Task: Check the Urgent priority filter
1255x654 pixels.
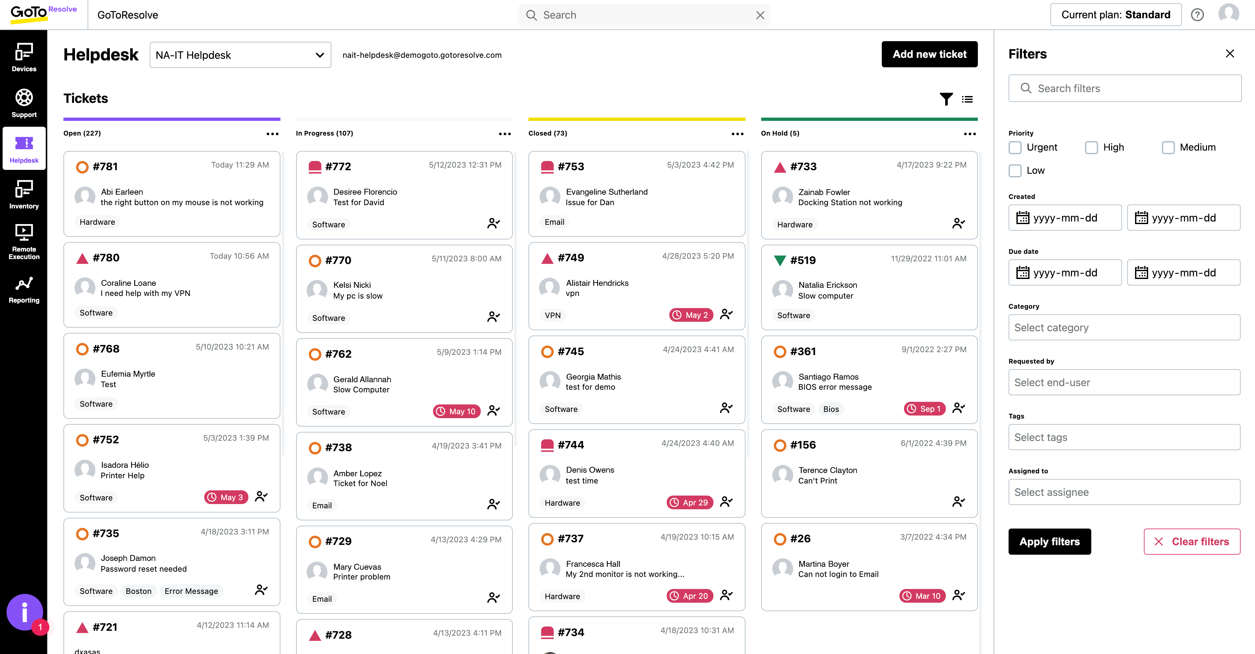Action: [x=1015, y=147]
